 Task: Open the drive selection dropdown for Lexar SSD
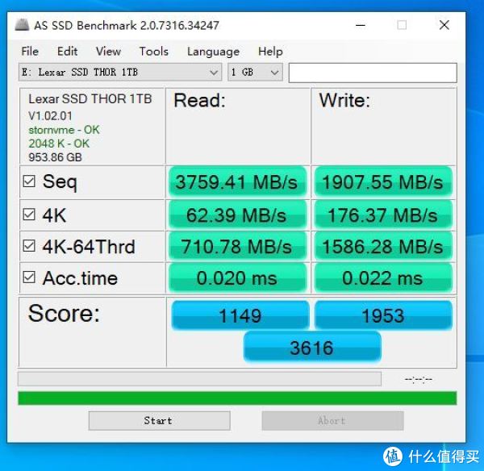(120, 73)
